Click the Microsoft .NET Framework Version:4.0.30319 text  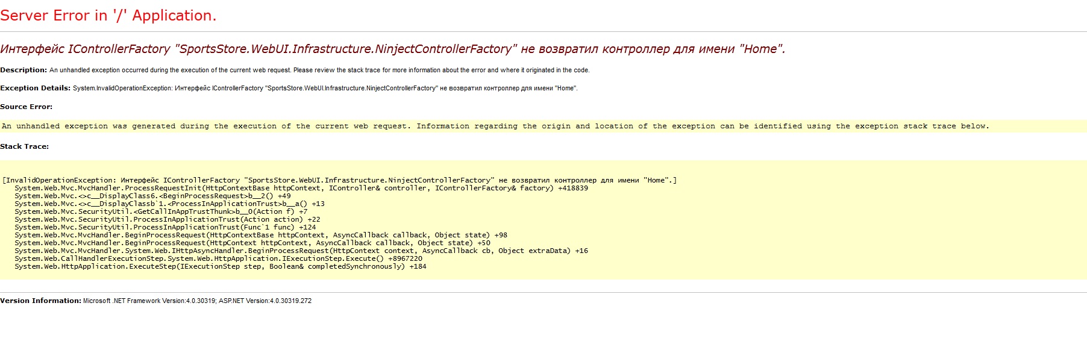[149, 301]
